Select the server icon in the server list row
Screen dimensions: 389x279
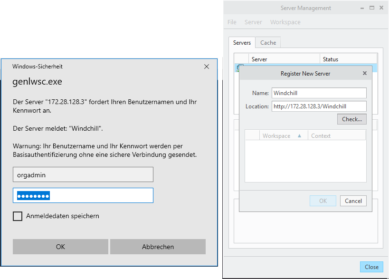[x=239, y=68]
